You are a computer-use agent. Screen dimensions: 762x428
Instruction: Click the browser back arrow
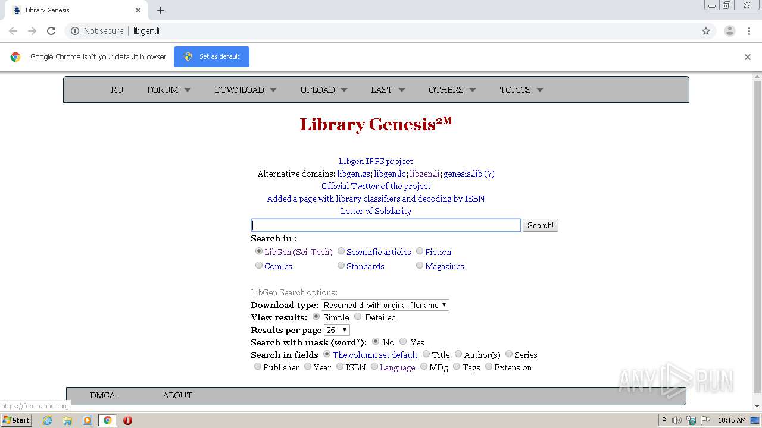click(x=13, y=31)
